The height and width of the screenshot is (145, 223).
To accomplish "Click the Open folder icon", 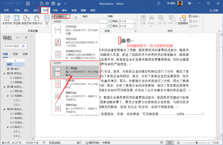I will pos(47,4).
